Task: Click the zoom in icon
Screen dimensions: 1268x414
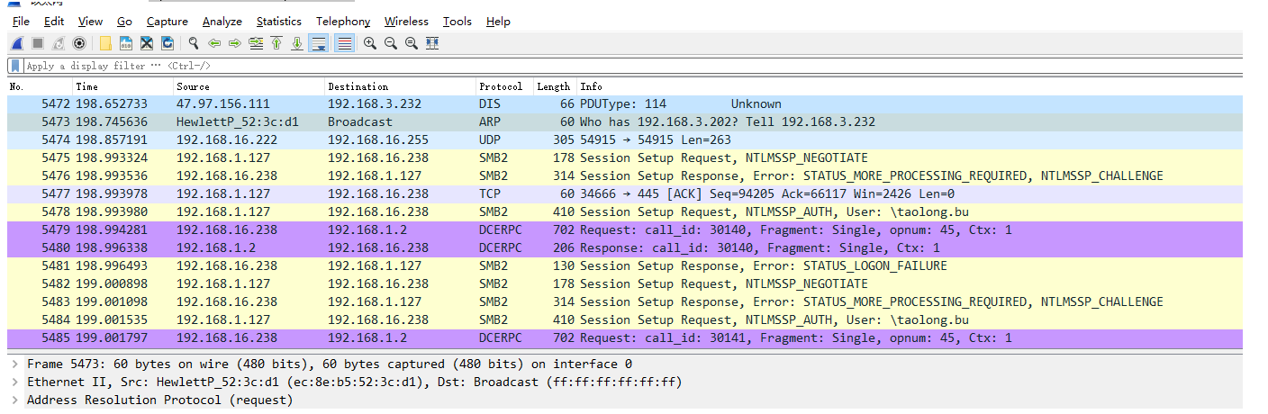Action: point(370,43)
